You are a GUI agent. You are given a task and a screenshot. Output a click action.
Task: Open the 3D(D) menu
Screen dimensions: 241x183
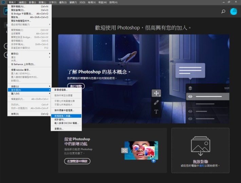tap(82, 2)
